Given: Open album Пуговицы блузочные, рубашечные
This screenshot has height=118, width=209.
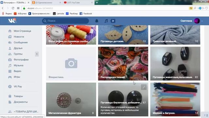Looking at the screenshot, I should [123, 99].
